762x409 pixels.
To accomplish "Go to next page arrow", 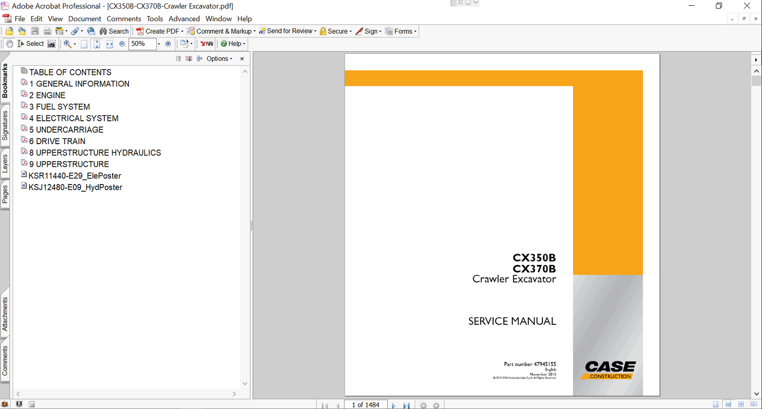I will (x=393, y=405).
